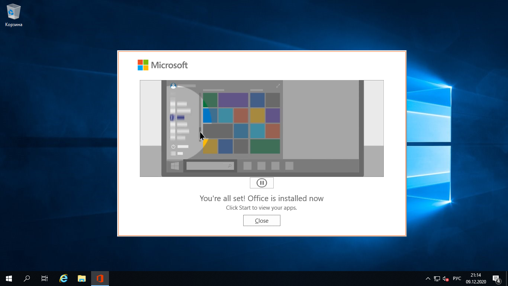Close the Office installation dialog
508x286 pixels.
click(261, 220)
